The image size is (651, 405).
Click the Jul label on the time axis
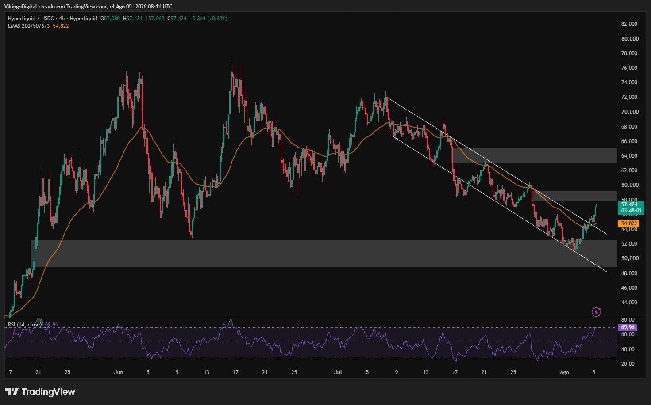338,372
